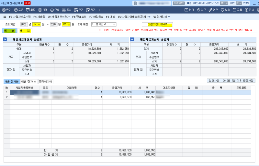Image resolution: width=259 pixels, height=166 pixels.
Task: Click 참고사항 : 2012년 7월 이후 변경사항 button
Action: click(x=231, y=81)
